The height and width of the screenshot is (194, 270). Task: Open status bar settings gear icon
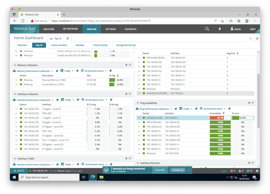click(257, 171)
